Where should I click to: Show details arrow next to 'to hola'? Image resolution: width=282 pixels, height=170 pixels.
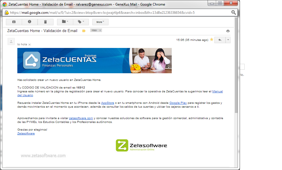(30, 45)
